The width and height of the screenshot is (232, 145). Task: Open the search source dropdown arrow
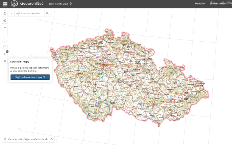[x=12, y=13]
